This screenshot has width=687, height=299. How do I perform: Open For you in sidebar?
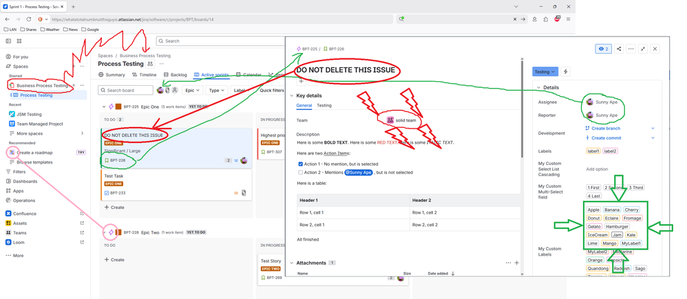tap(21, 57)
